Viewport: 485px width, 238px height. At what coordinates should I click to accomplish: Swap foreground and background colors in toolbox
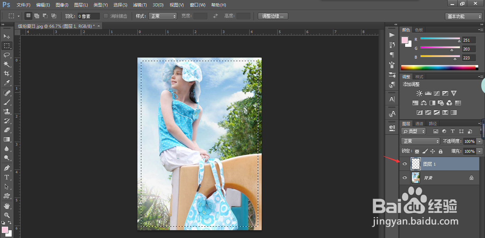tap(10, 223)
